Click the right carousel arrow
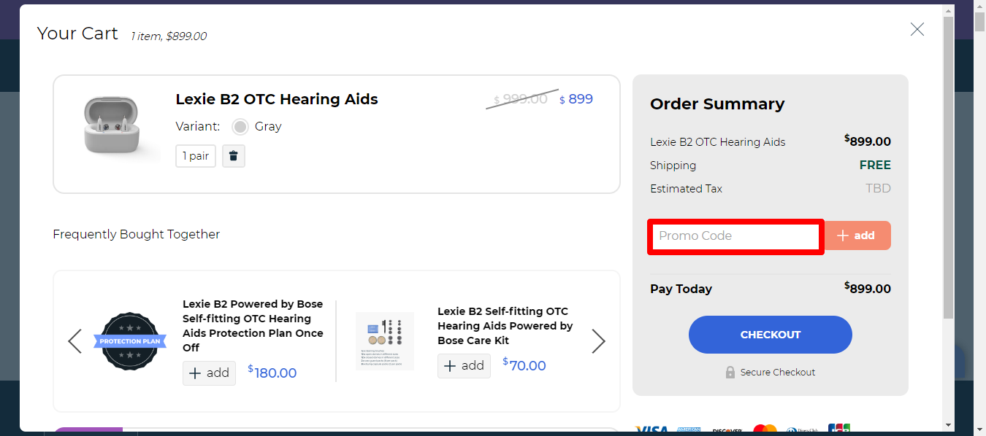The height and width of the screenshot is (436, 986). [598, 340]
